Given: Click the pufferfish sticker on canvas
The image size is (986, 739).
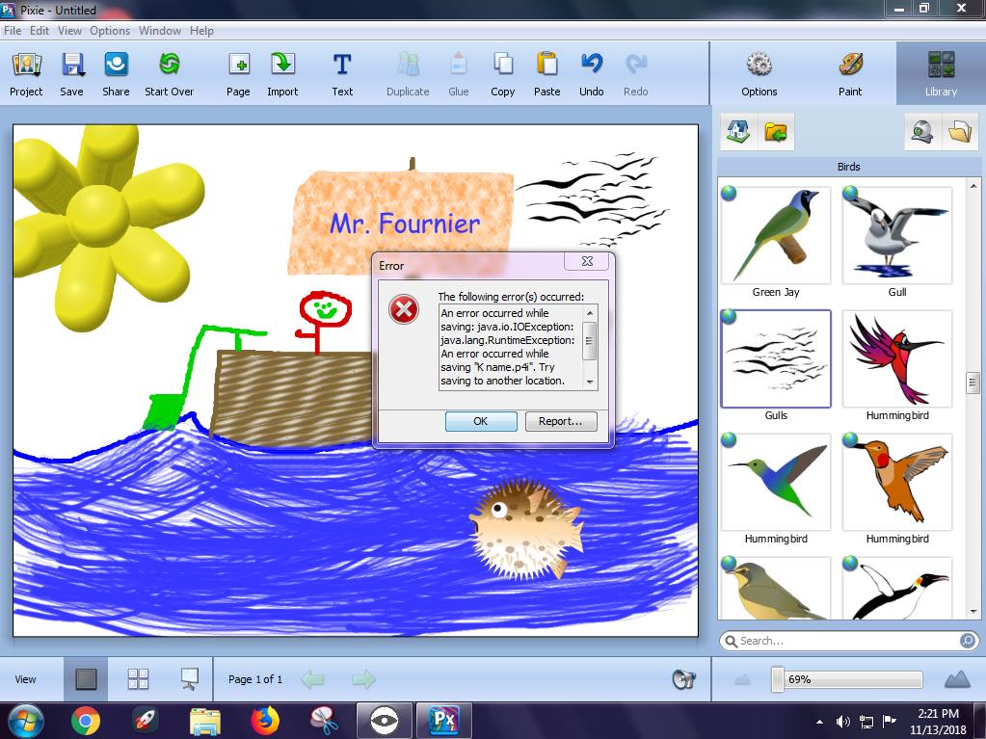Looking at the screenshot, I should click(x=525, y=528).
